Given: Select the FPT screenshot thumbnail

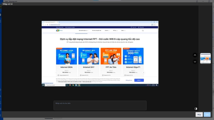Looking at the screenshot, I should (205, 58).
